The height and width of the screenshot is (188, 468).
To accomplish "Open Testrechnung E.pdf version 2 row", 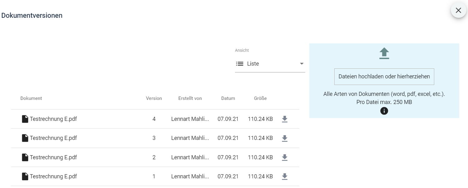I will pyautogui.click(x=53, y=158).
